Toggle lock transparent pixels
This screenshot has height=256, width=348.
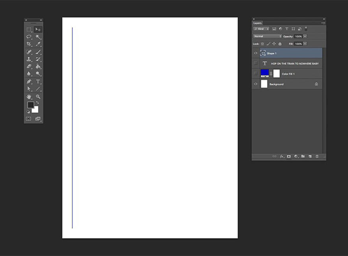(262, 44)
